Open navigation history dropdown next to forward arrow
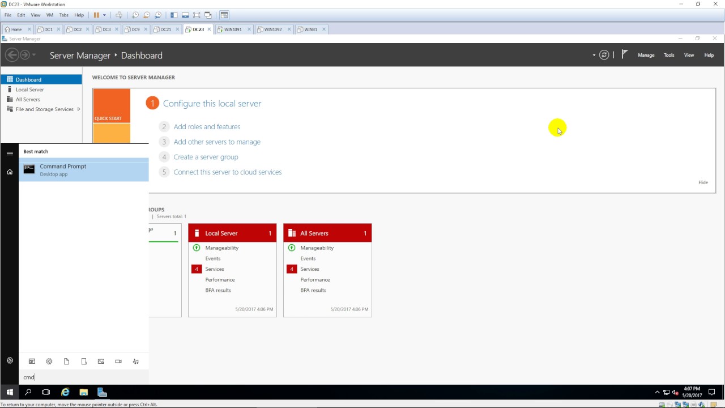The width and height of the screenshot is (725, 408). 34,55
